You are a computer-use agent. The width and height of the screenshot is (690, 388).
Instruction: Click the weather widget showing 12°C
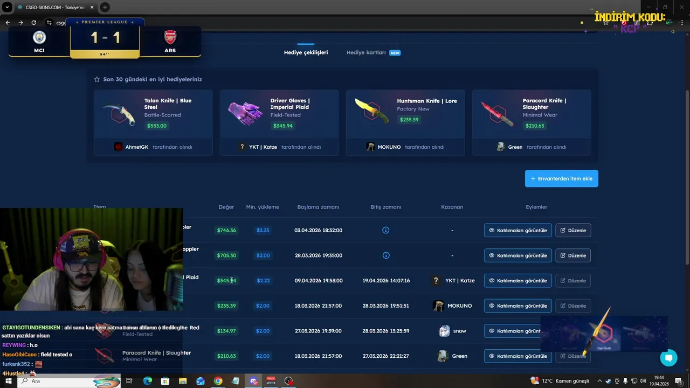click(x=560, y=381)
